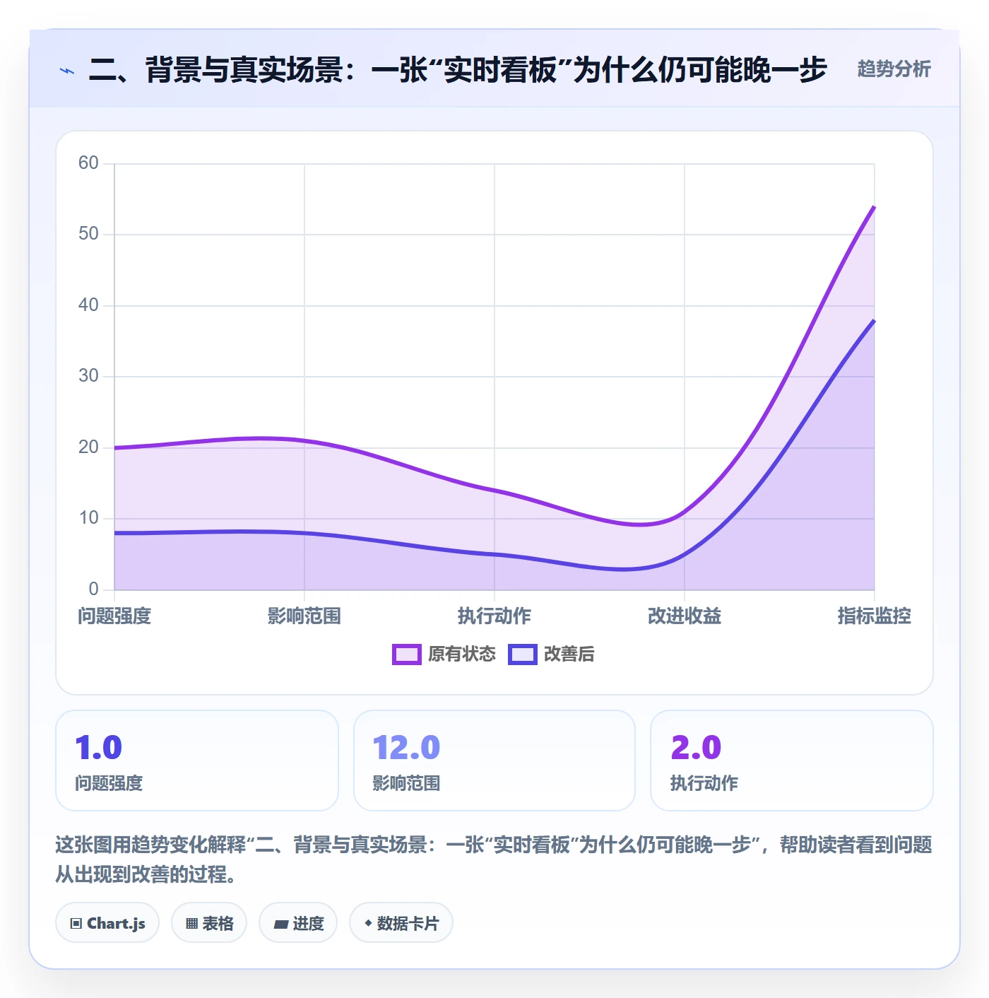Click the 30 y-axis value
The width and height of the screenshot is (989, 998).
88,376
